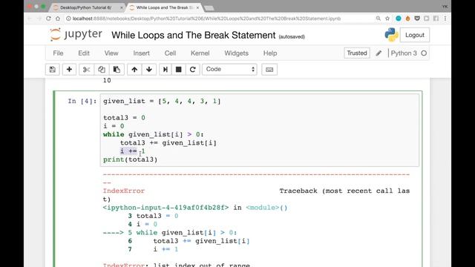Image resolution: width=475 pixels, height=267 pixels.
Task: Click the output value 10 above the cell
Action: [x=107, y=81]
